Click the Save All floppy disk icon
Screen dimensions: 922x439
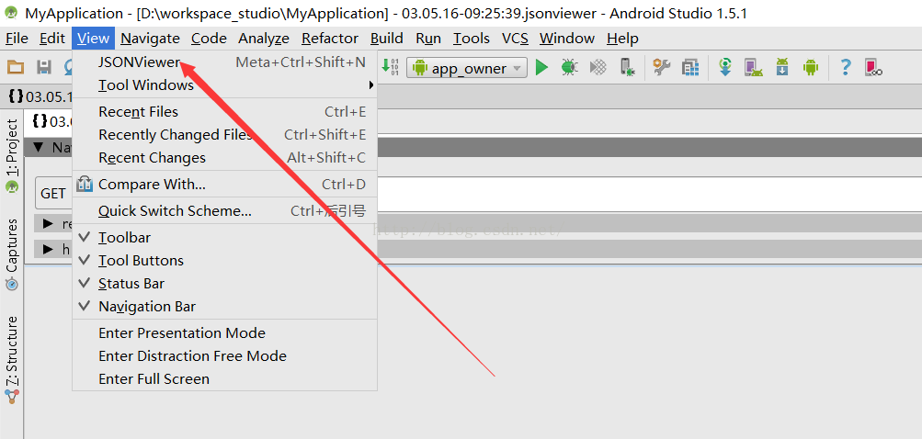tap(44, 68)
